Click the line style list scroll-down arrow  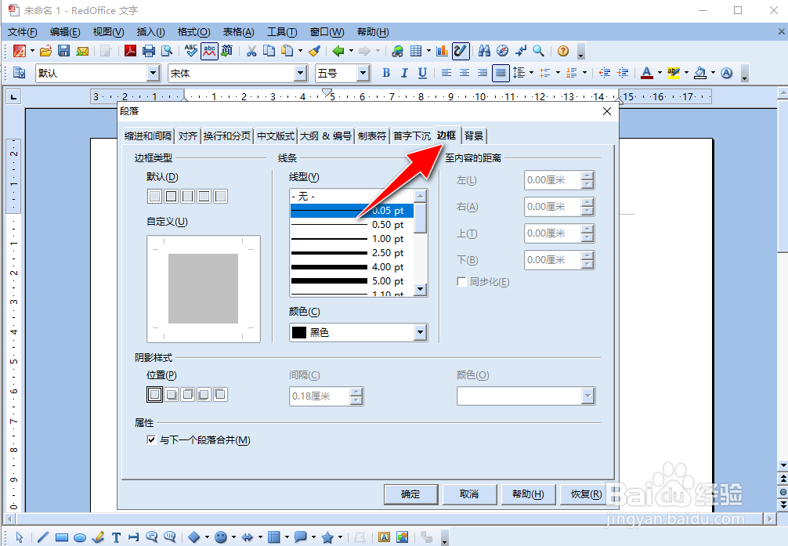[420, 289]
